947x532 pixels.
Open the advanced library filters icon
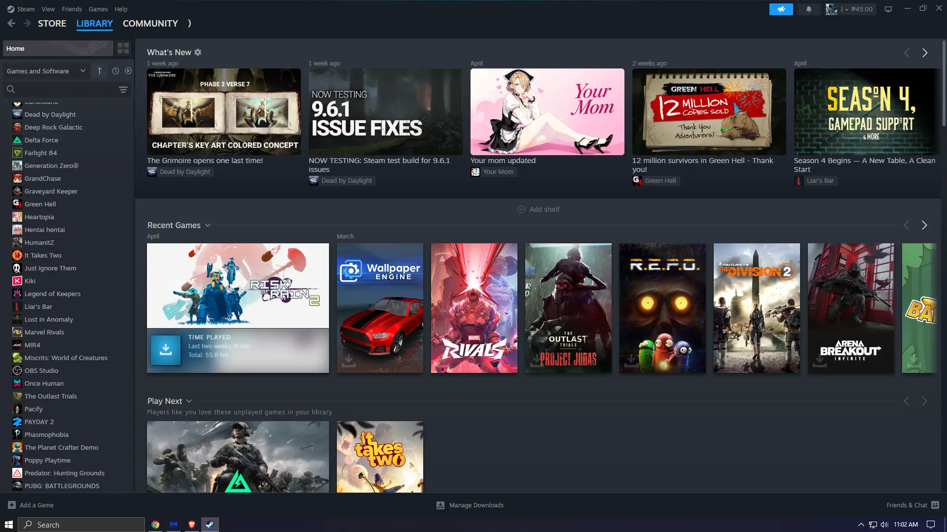click(x=123, y=90)
